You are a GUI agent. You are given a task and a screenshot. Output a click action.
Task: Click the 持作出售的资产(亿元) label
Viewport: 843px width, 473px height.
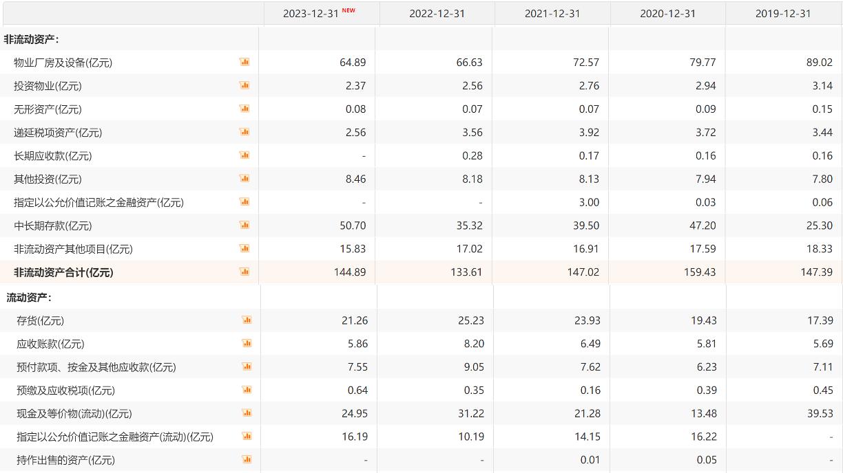pos(65,461)
